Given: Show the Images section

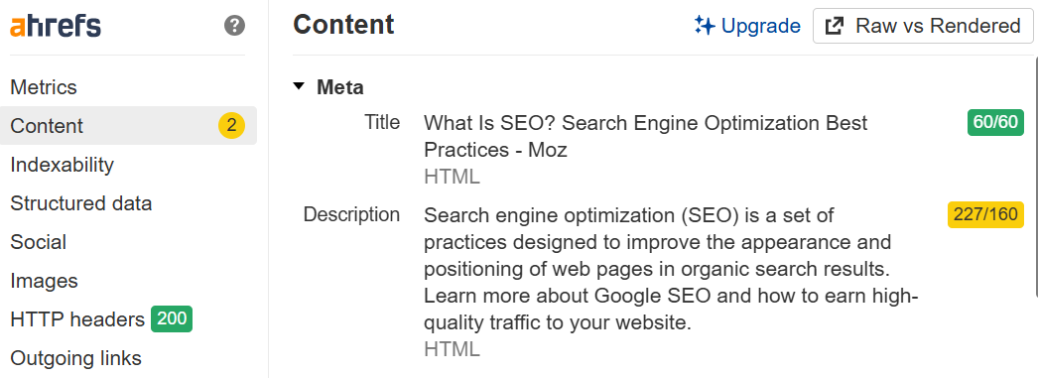Looking at the screenshot, I should (45, 281).
